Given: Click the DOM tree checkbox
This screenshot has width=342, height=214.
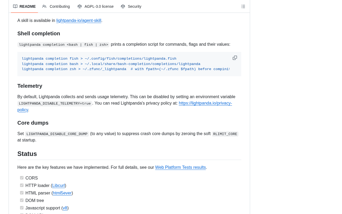Looking at the screenshot, I should tap(22, 200).
